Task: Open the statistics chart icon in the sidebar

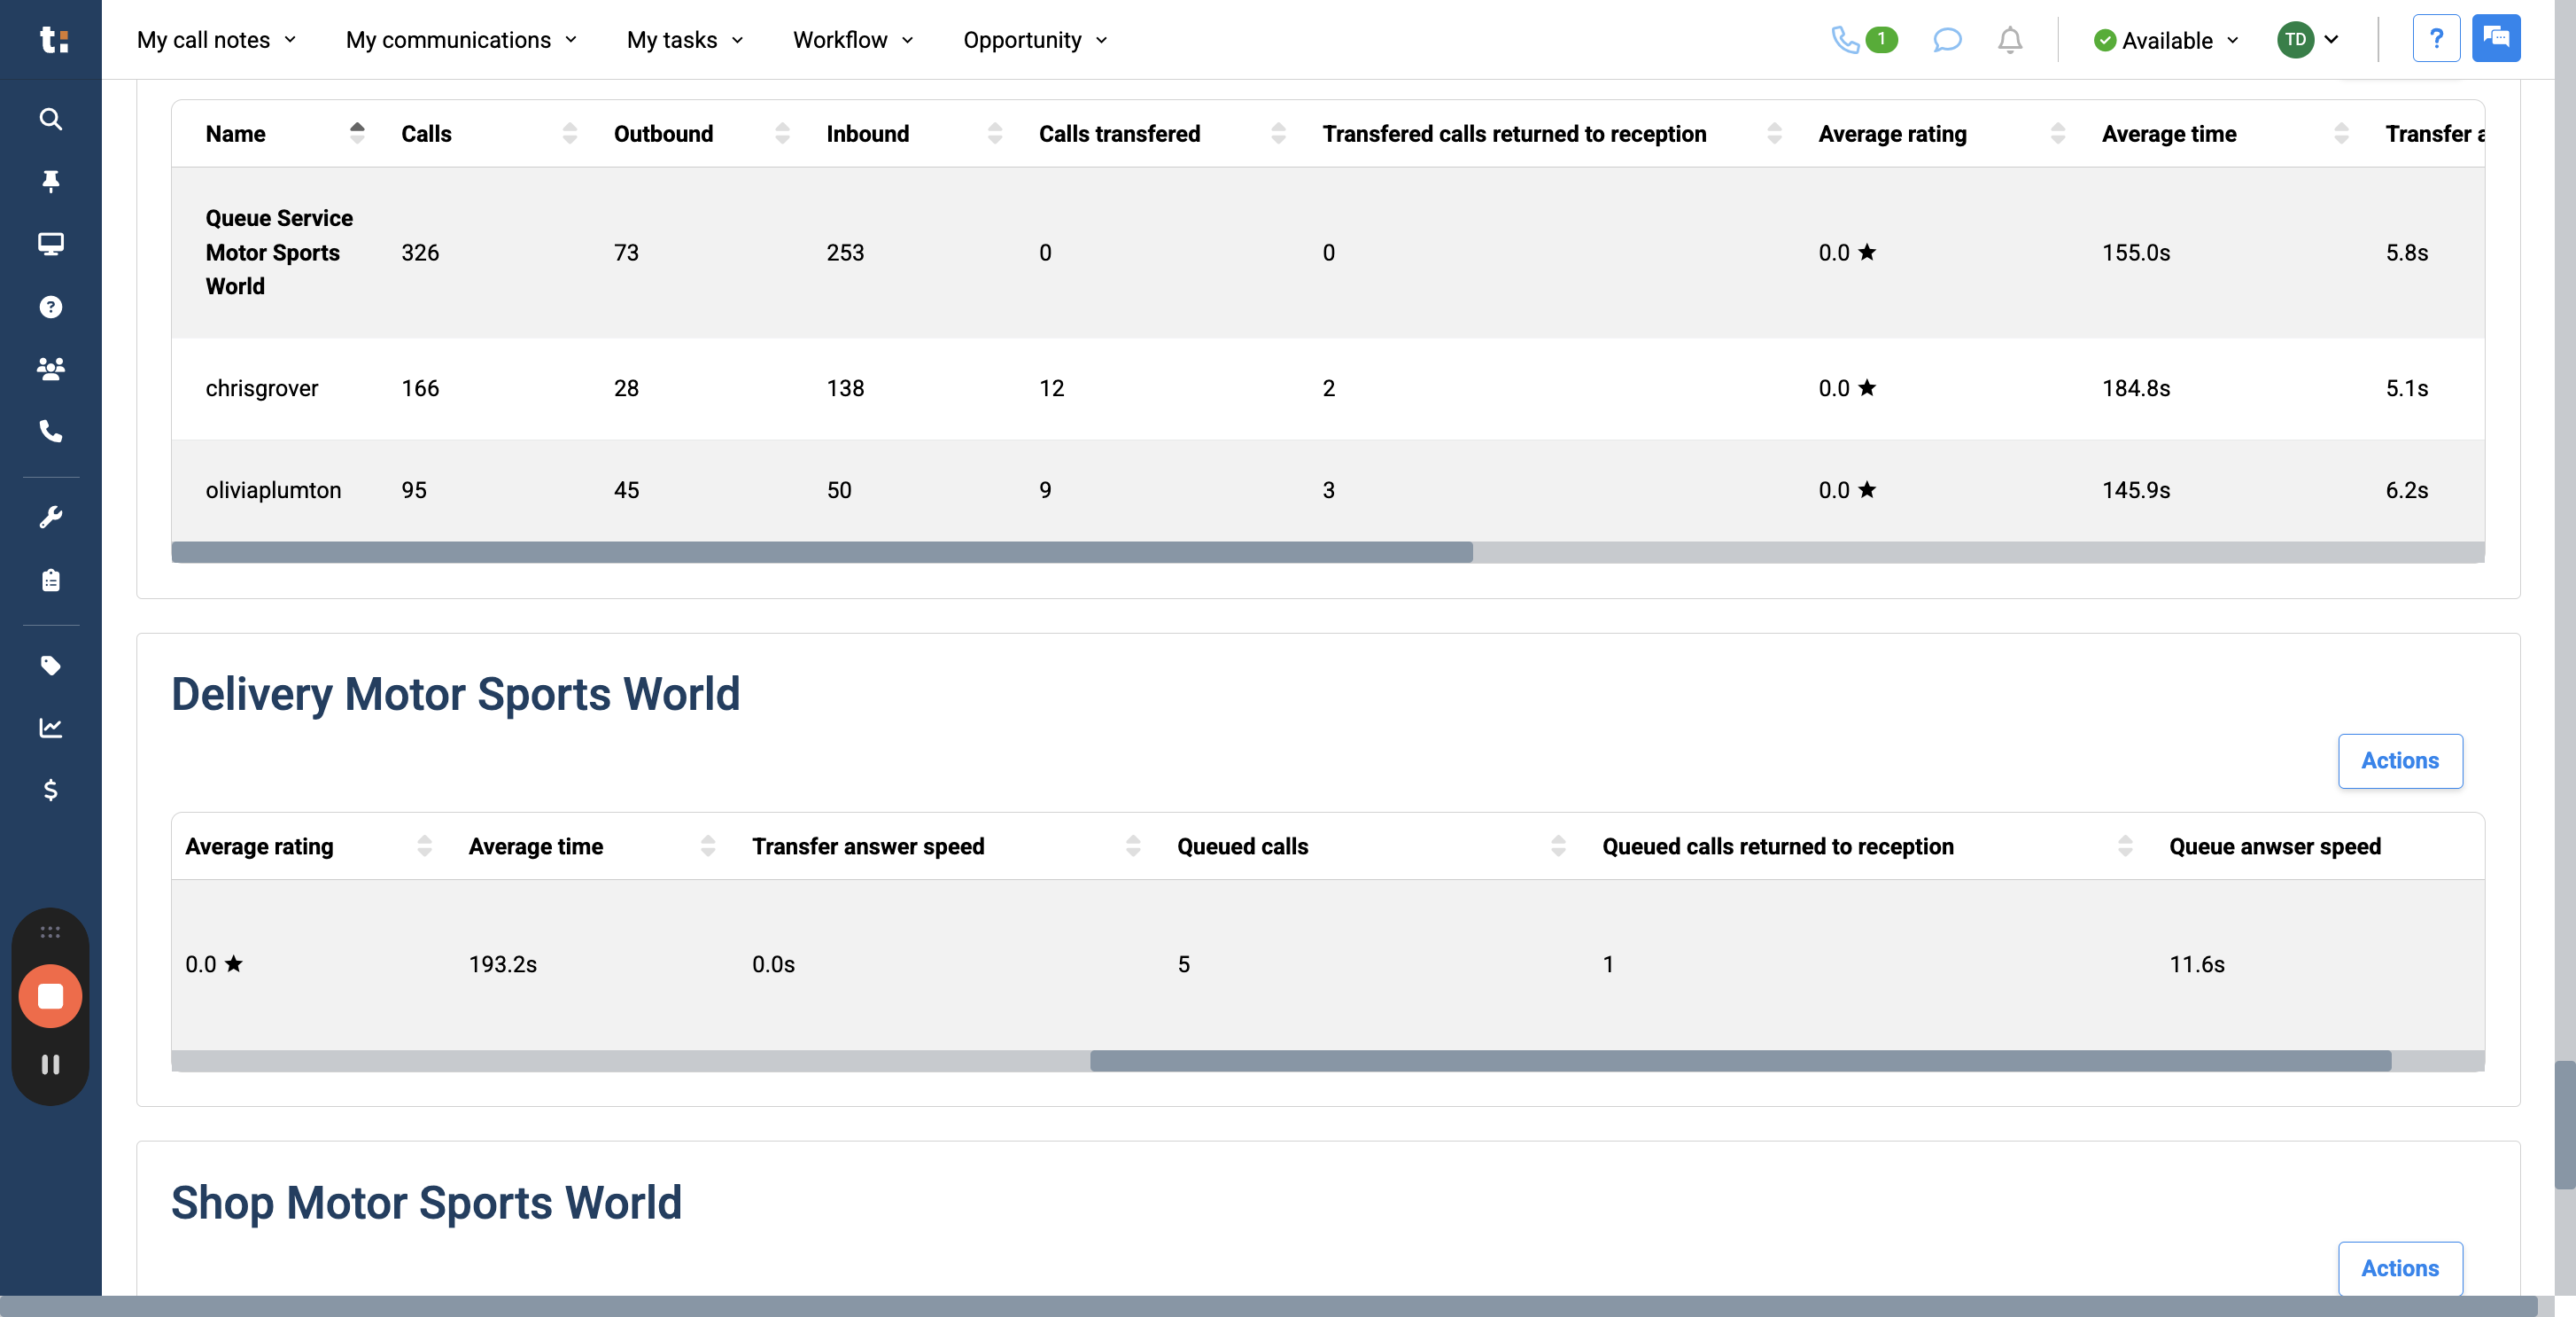Action: click(x=50, y=728)
